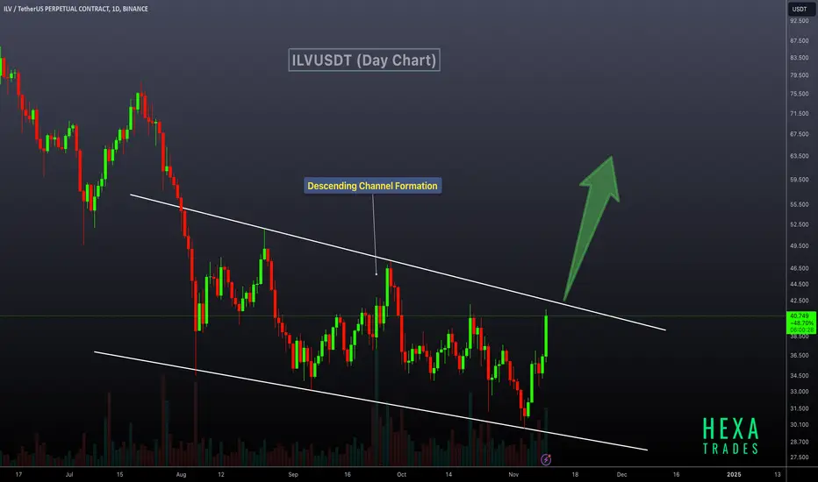Click the Sep date on time axis
This screenshot has width=818, height=482.
click(x=293, y=475)
